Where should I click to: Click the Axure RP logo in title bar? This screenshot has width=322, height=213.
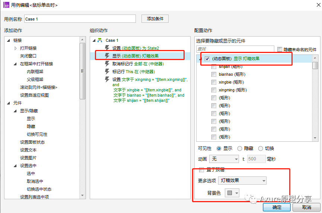pos(6,5)
